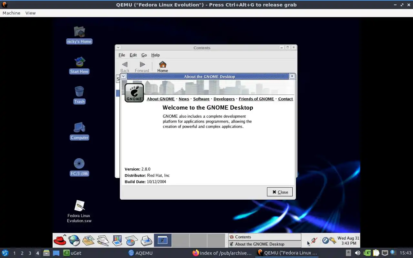Select the first workspace with GNOME window
The height and width of the screenshot is (258, 413).
pos(162,240)
